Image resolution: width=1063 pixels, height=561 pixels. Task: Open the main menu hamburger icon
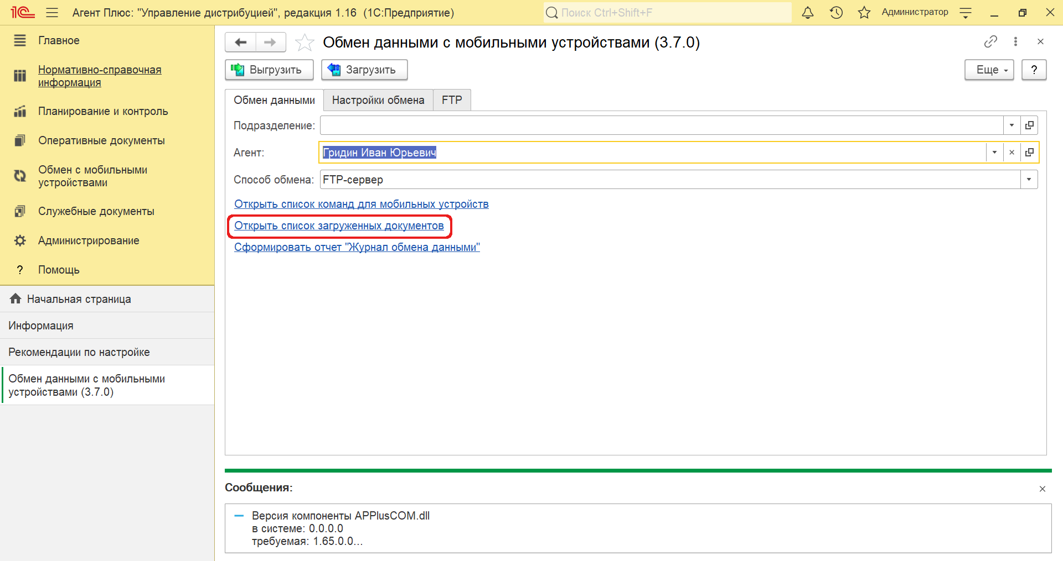tap(52, 13)
